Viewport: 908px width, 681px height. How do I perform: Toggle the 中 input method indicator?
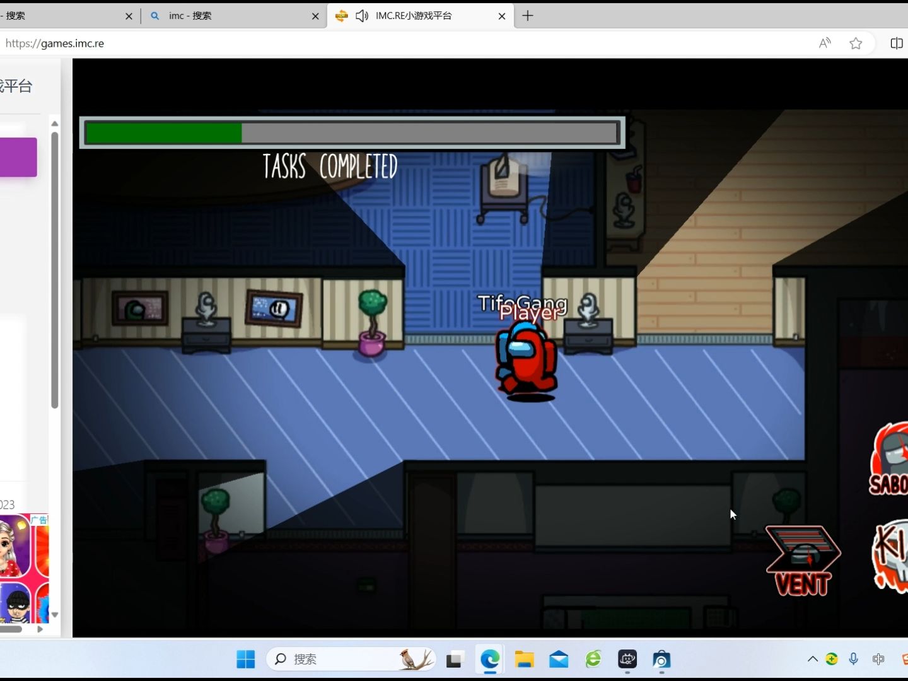(x=878, y=659)
